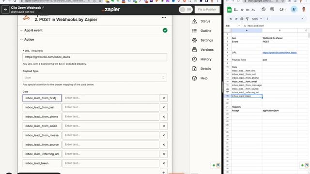The height and width of the screenshot is (174, 310).
Task: Click the 'draft' link under zap name
Action: [14, 12]
